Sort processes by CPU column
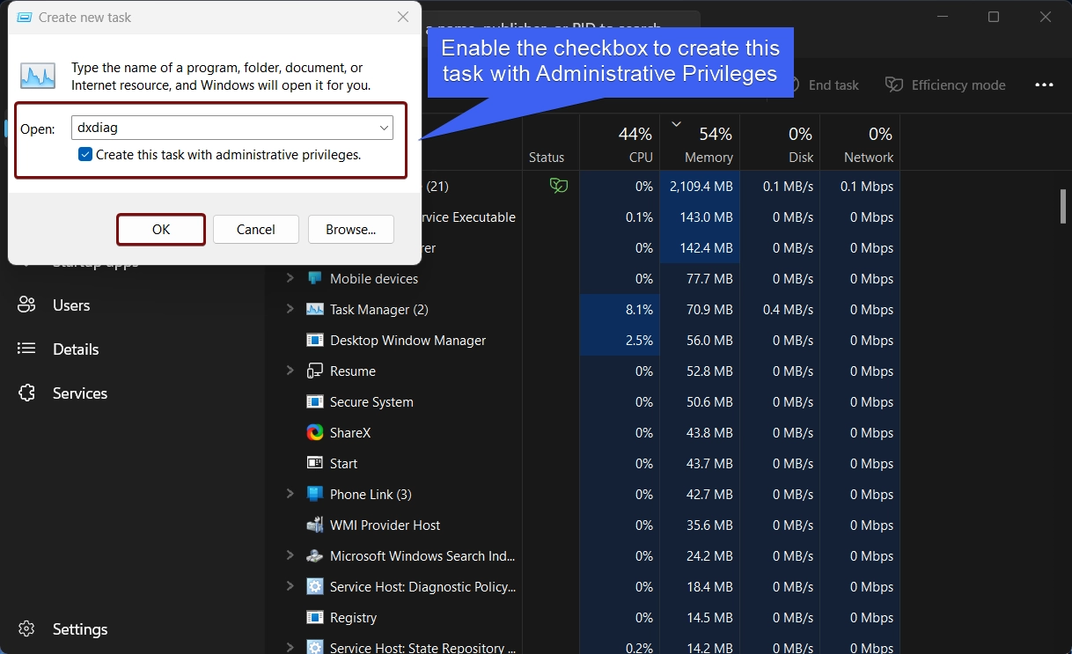Screen dimensions: 1072x654 click(620, 143)
